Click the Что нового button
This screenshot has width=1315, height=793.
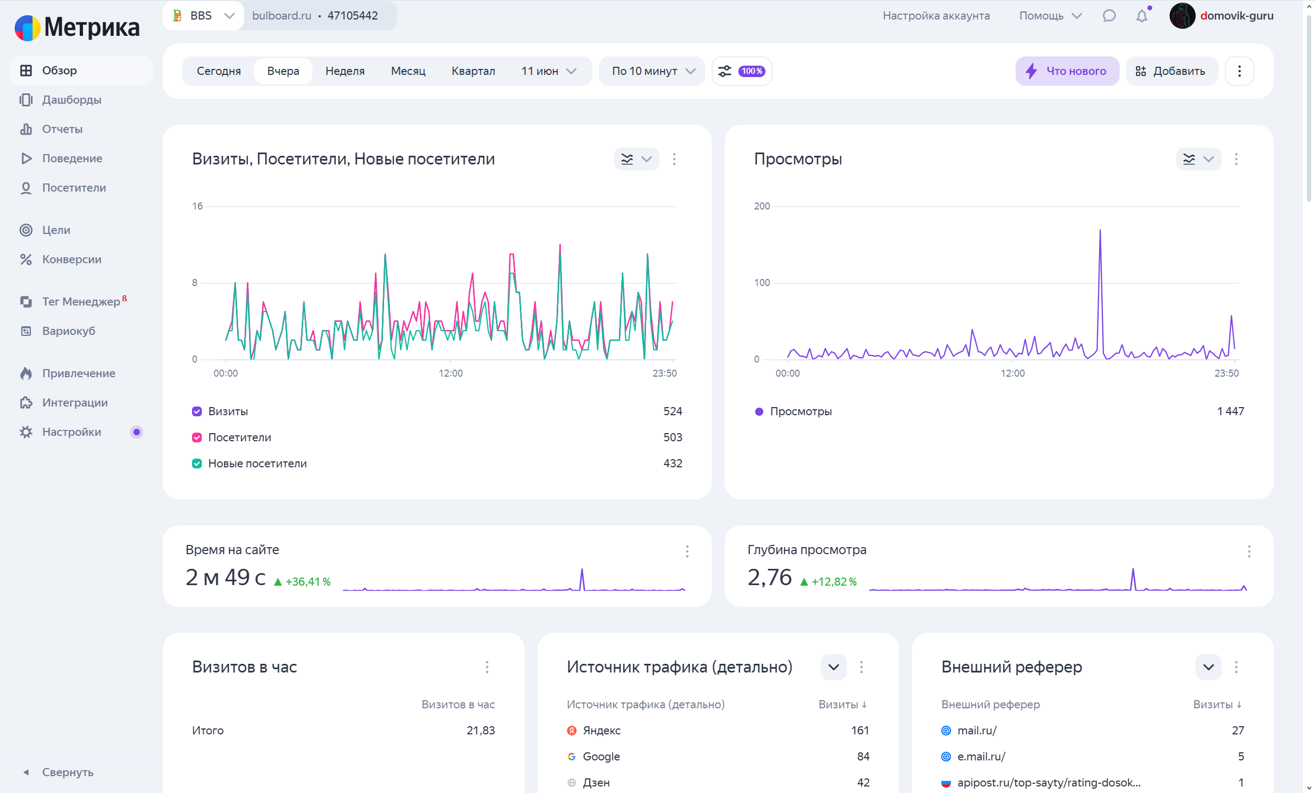point(1067,71)
